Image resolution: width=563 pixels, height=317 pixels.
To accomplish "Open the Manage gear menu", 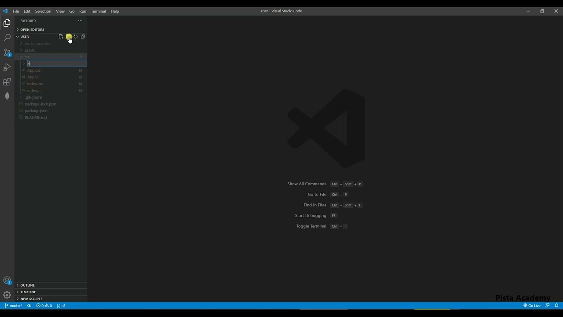I will pyautogui.click(x=7, y=295).
